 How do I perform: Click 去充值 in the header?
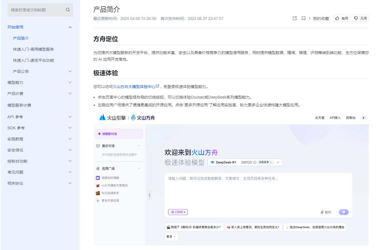click(x=319, y=118)
